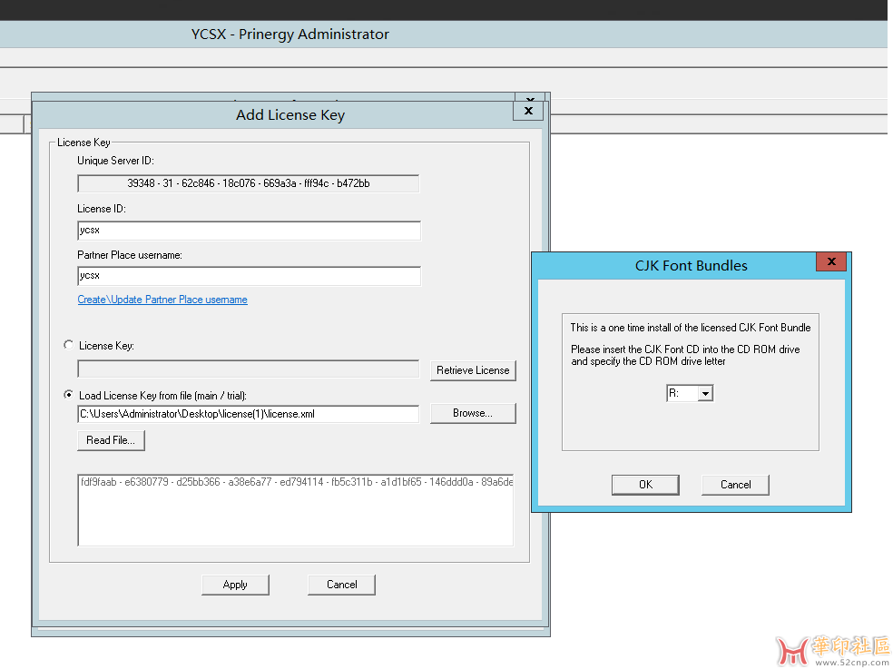Click the Retrieve License button

(473, 370)
